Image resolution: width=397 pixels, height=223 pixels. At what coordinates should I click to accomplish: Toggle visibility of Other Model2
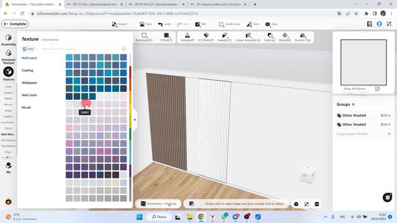point(386,125)
